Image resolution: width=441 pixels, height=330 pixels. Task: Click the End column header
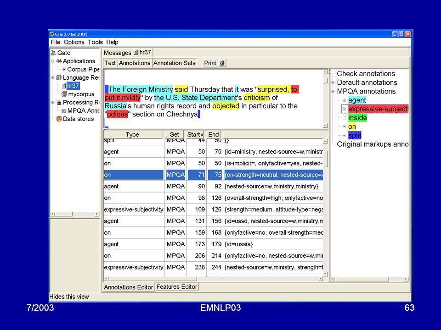click(x=214, y=134)
